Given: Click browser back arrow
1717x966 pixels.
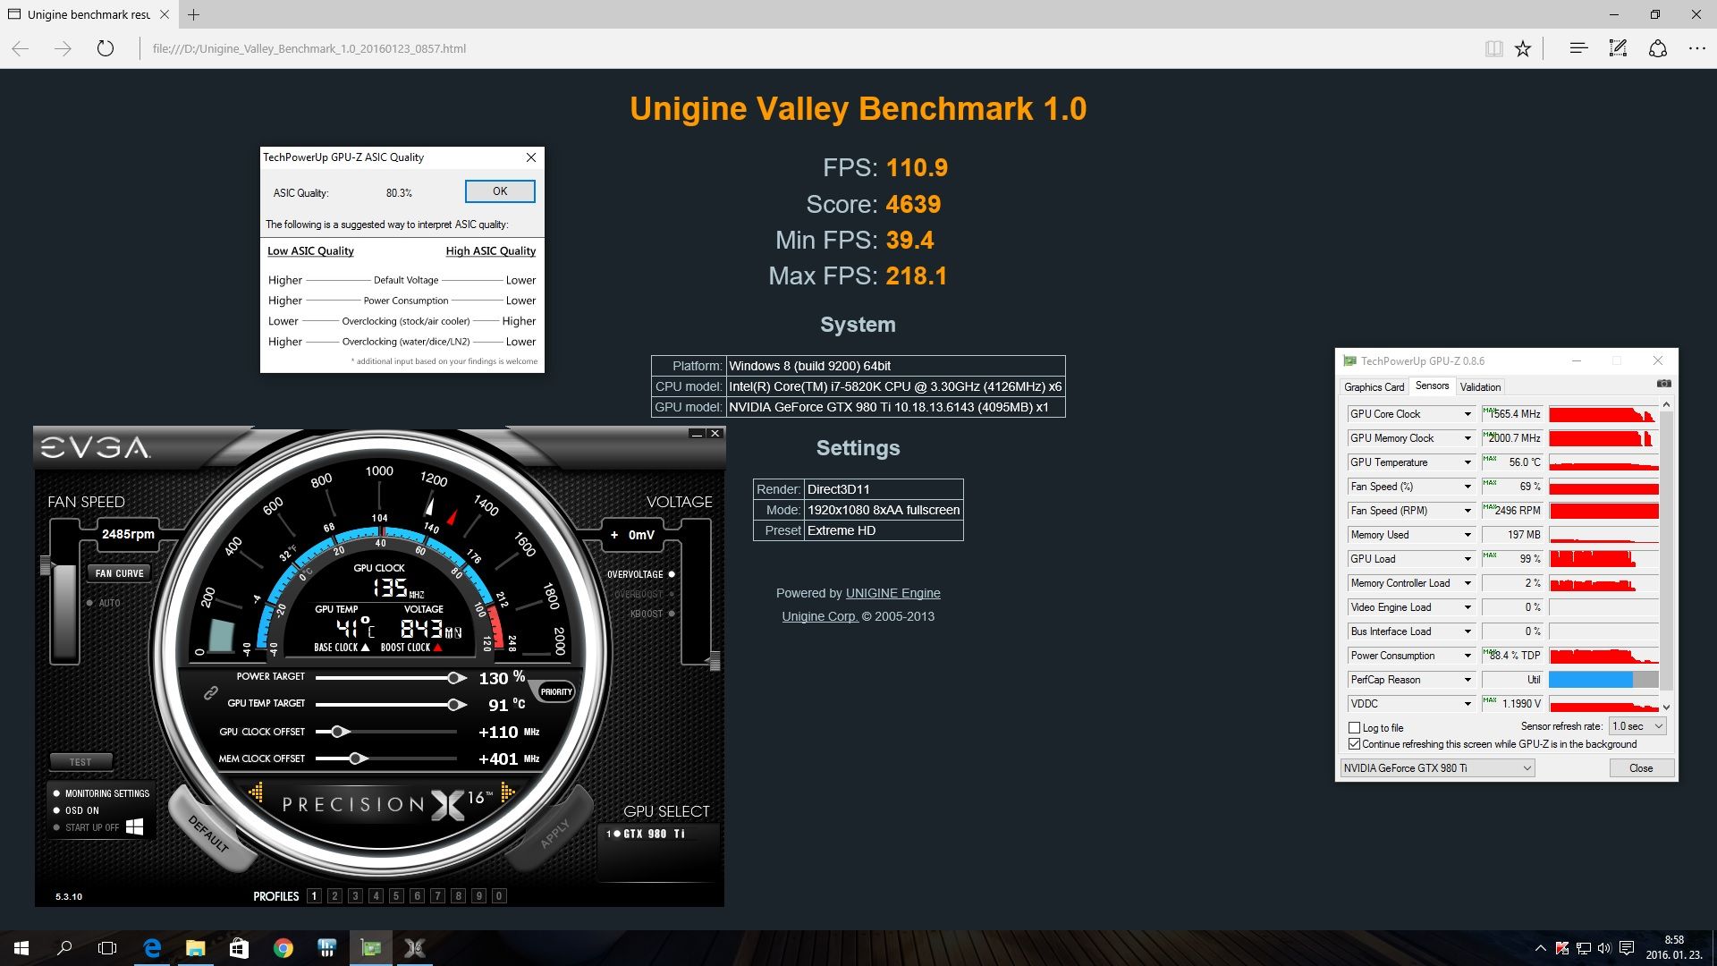Looking at the screenshot, I should point(21,48).
